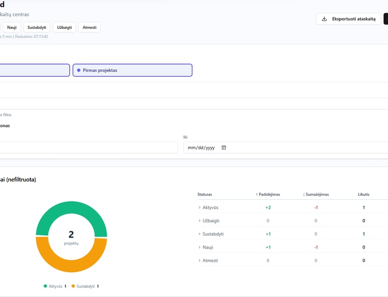Screen dimensions: 388x297
Task: Expand the Atmesti row in the status table
Action: 200,260
